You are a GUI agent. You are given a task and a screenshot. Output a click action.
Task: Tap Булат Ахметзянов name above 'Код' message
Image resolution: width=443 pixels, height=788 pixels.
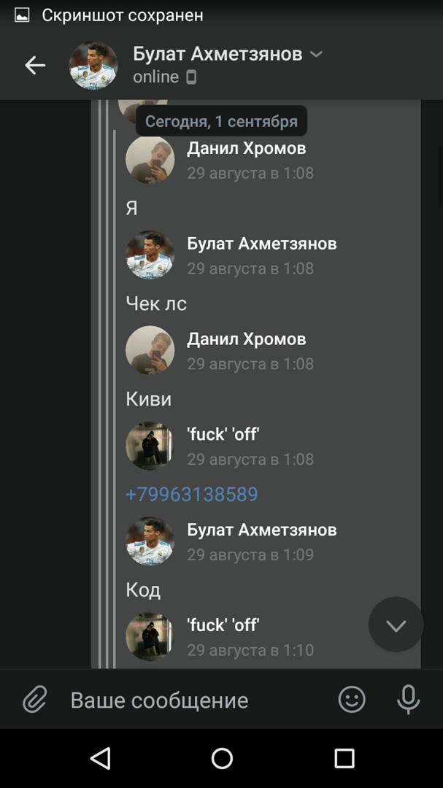262,530
